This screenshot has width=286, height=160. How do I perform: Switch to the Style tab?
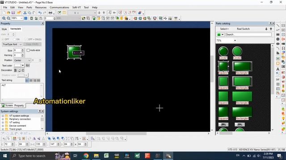click(x=4, y=29)
